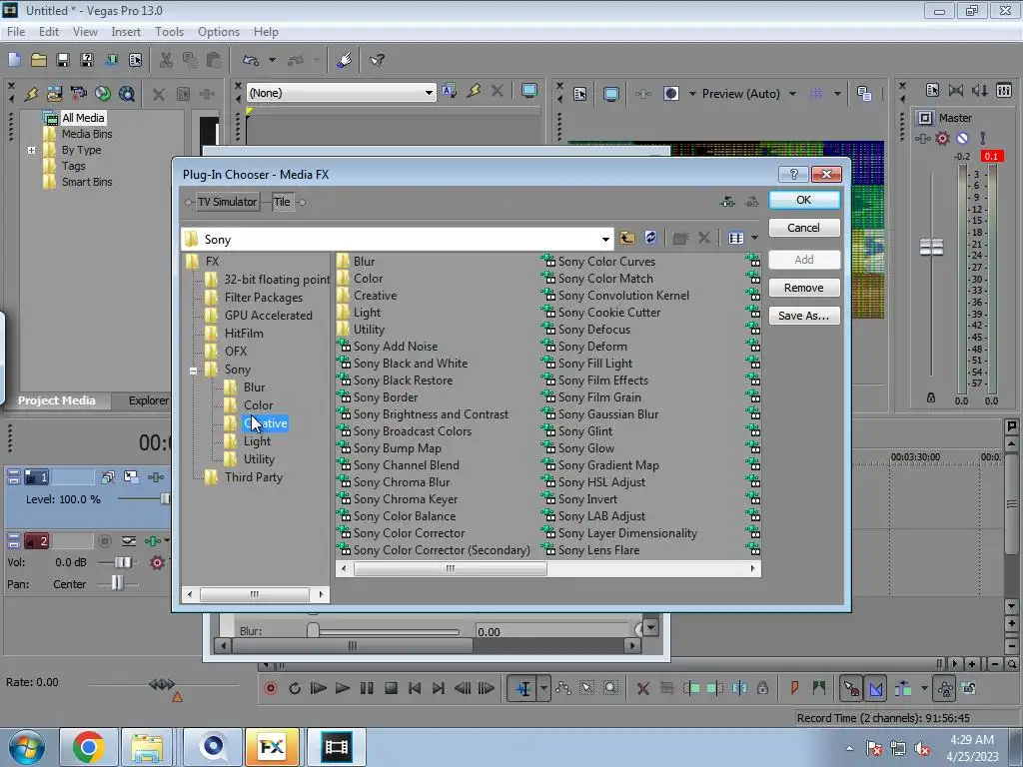Click the Record button in transport bar
The image size is (1023, 767).
coord(270,688)
